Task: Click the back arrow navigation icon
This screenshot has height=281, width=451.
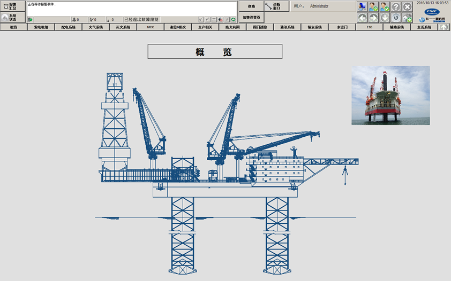Action: pos(362,18)
